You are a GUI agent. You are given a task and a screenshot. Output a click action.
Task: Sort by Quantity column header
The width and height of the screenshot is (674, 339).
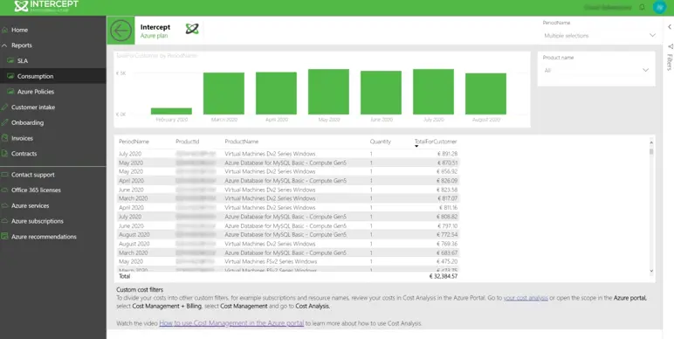pos(381,142)
